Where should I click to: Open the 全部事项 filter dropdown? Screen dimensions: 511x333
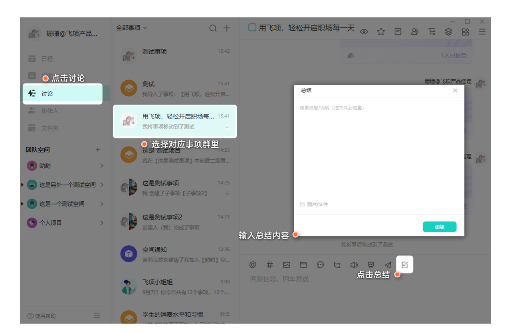pos(131,28)
